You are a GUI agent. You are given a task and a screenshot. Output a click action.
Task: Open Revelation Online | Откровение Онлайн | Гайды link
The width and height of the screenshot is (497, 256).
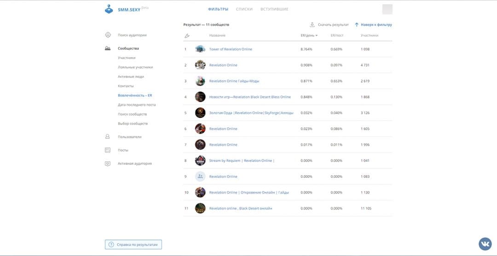pos(249,193)
